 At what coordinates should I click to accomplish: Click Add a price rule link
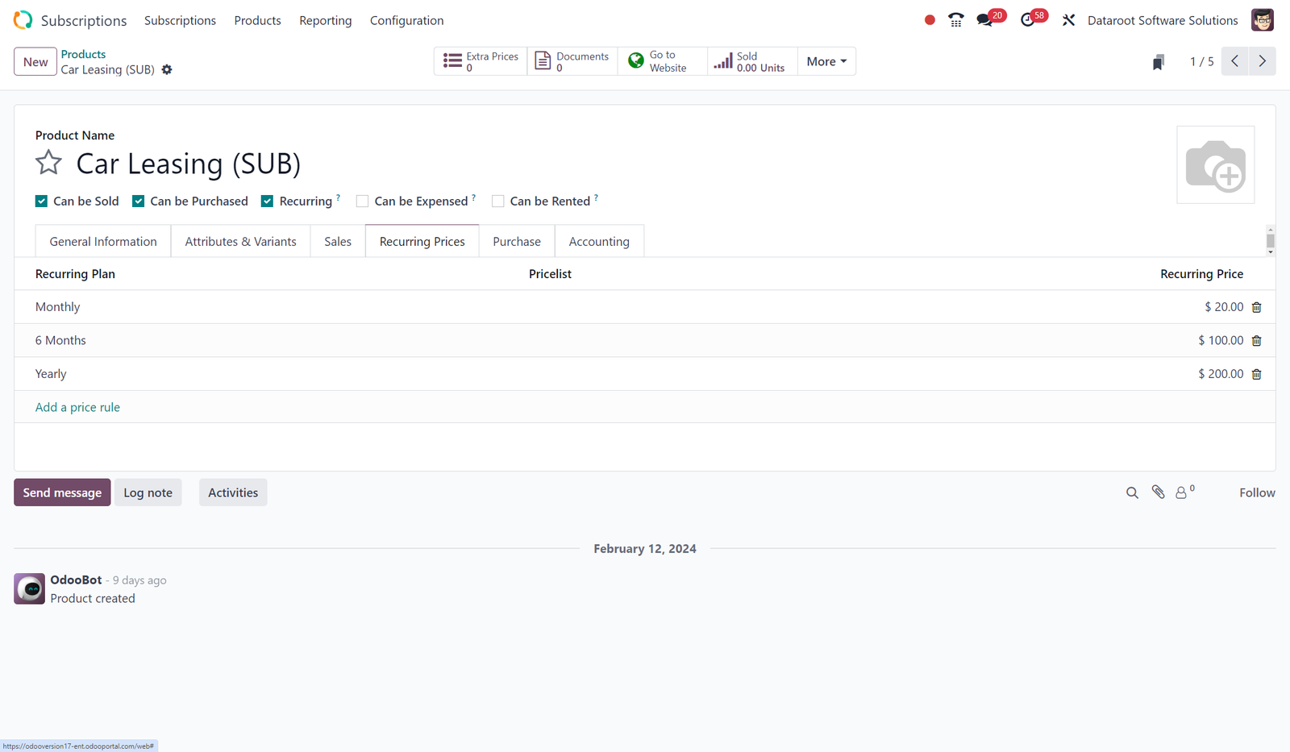[77, 407]
